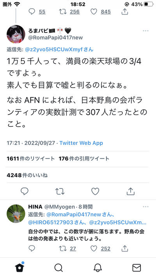Open more options on ろまパピ tweet
This screenshot has width=156, height=278.
click(x=145, y=31)
